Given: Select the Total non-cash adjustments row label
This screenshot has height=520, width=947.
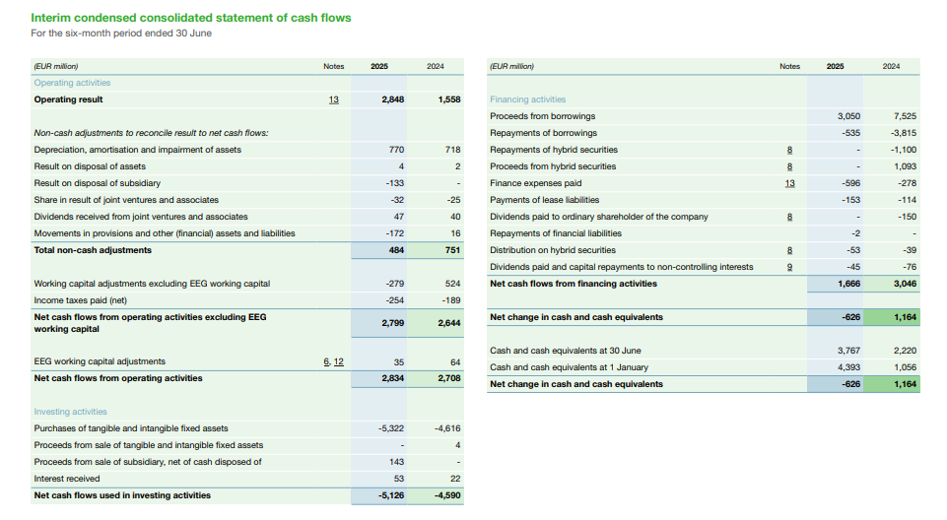Looking at the screenshot, I should pos(93,250).
